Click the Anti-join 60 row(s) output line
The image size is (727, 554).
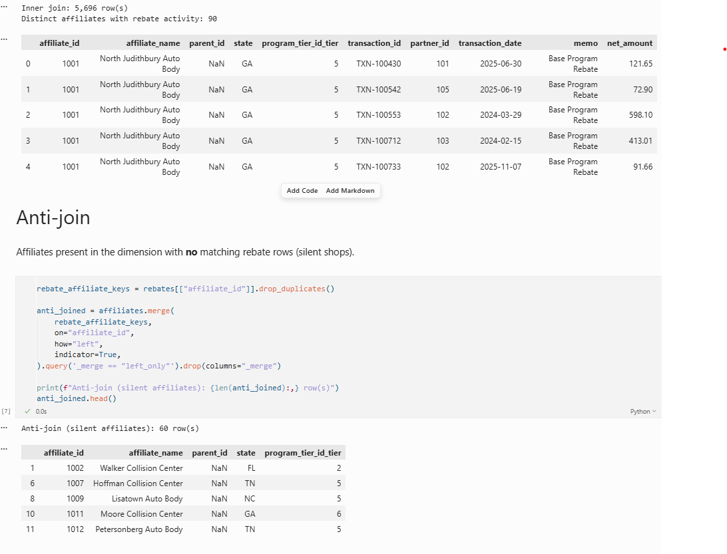[110, 428]
